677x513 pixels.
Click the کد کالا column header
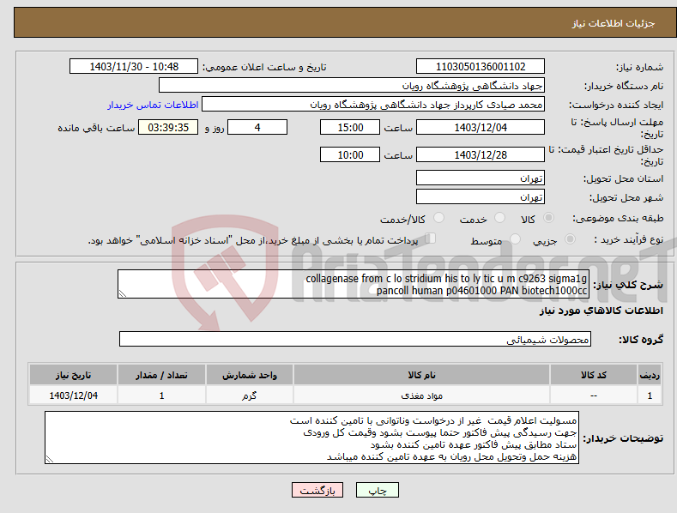593,375
